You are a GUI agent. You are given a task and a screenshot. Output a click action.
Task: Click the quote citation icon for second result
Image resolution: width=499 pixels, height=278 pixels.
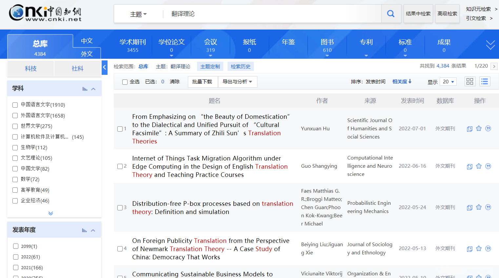488,166
